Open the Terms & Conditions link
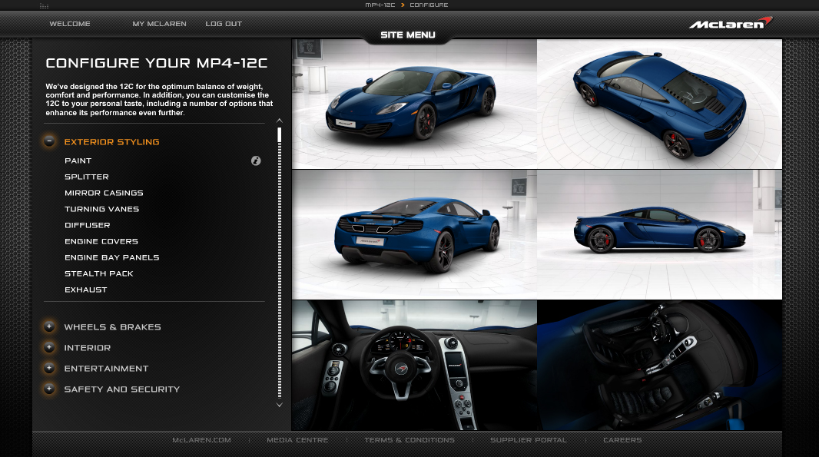Viewport: 819px width, 457px height. (409, 440)
